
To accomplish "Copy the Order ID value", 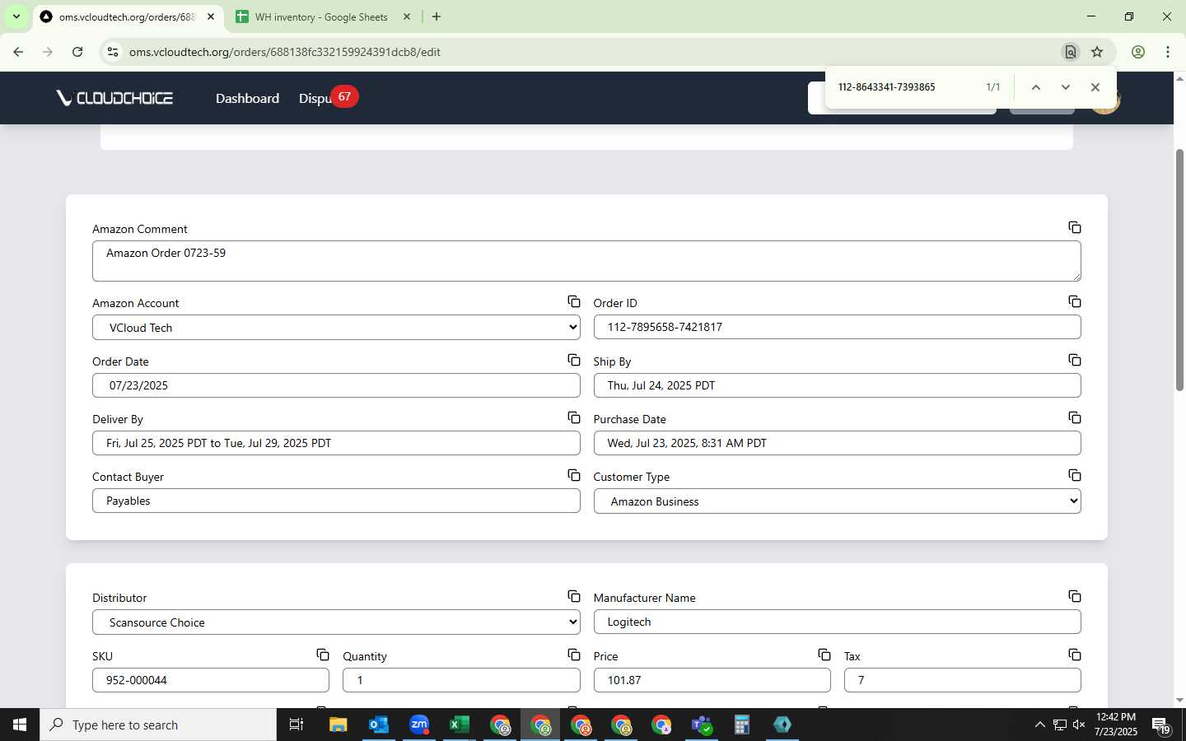I will pyautogui.click(x=1075, y=301).
